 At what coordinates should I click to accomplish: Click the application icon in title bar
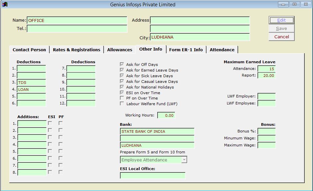[x=5, y=4]
